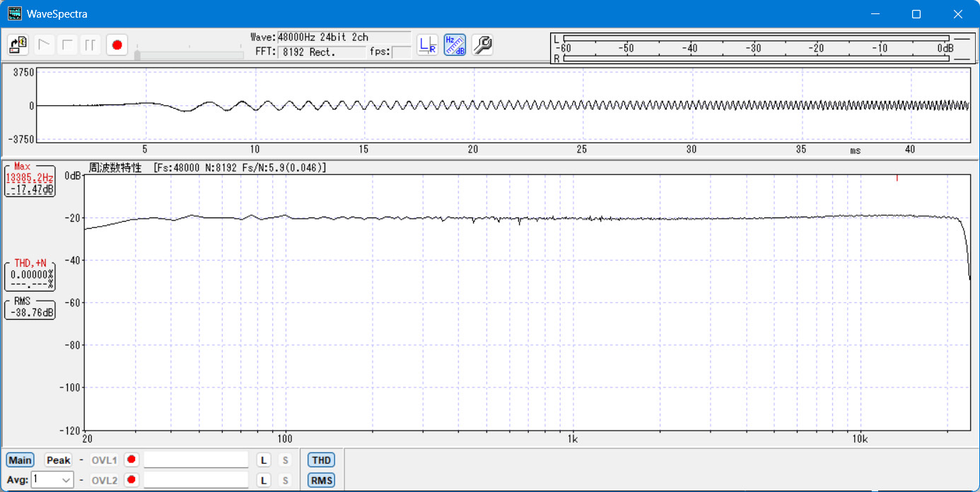Minimize the WaveSpectra window
This screenshot has width=980, height=492.
tap(875, 14)
